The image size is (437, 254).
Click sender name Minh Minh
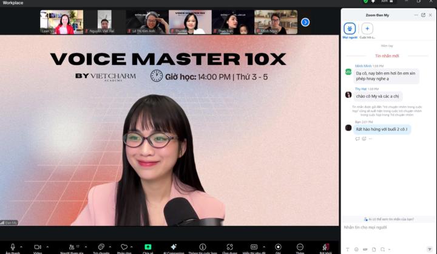(363, 66)
